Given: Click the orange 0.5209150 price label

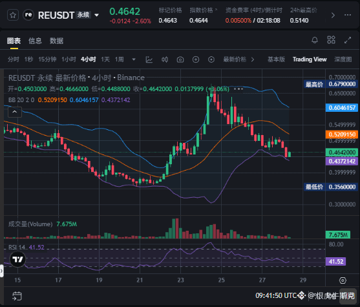Looking at the screenshot, I should (x=342, y=134).
